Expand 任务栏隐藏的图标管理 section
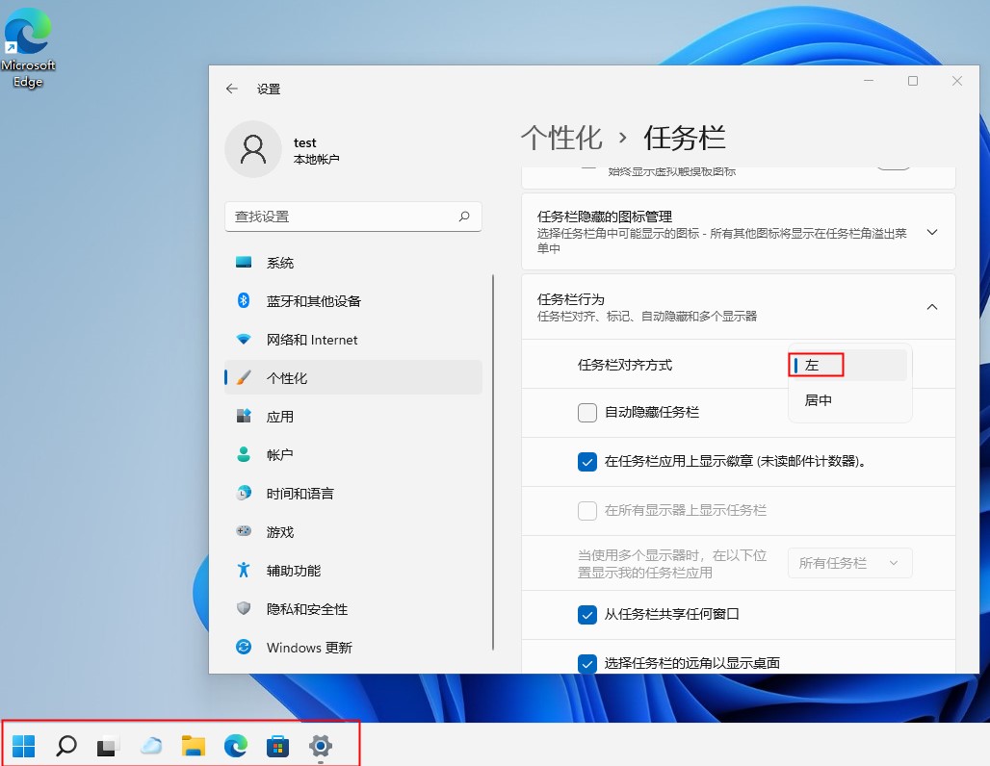 [931, 233]
